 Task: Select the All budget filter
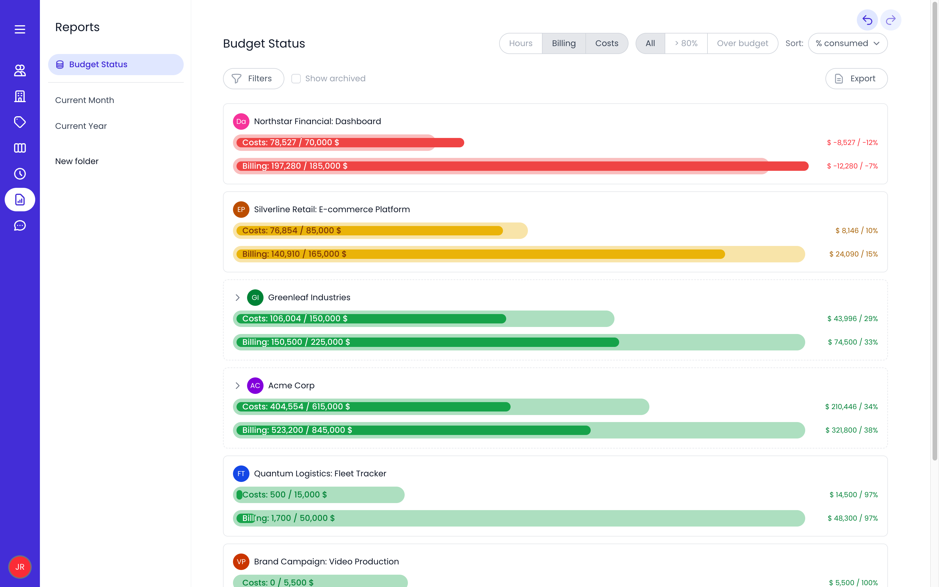click(650, 43)
